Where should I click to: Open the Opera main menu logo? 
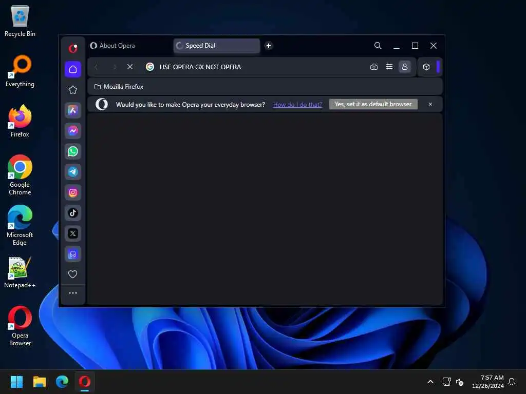click(x=73, y=49)
